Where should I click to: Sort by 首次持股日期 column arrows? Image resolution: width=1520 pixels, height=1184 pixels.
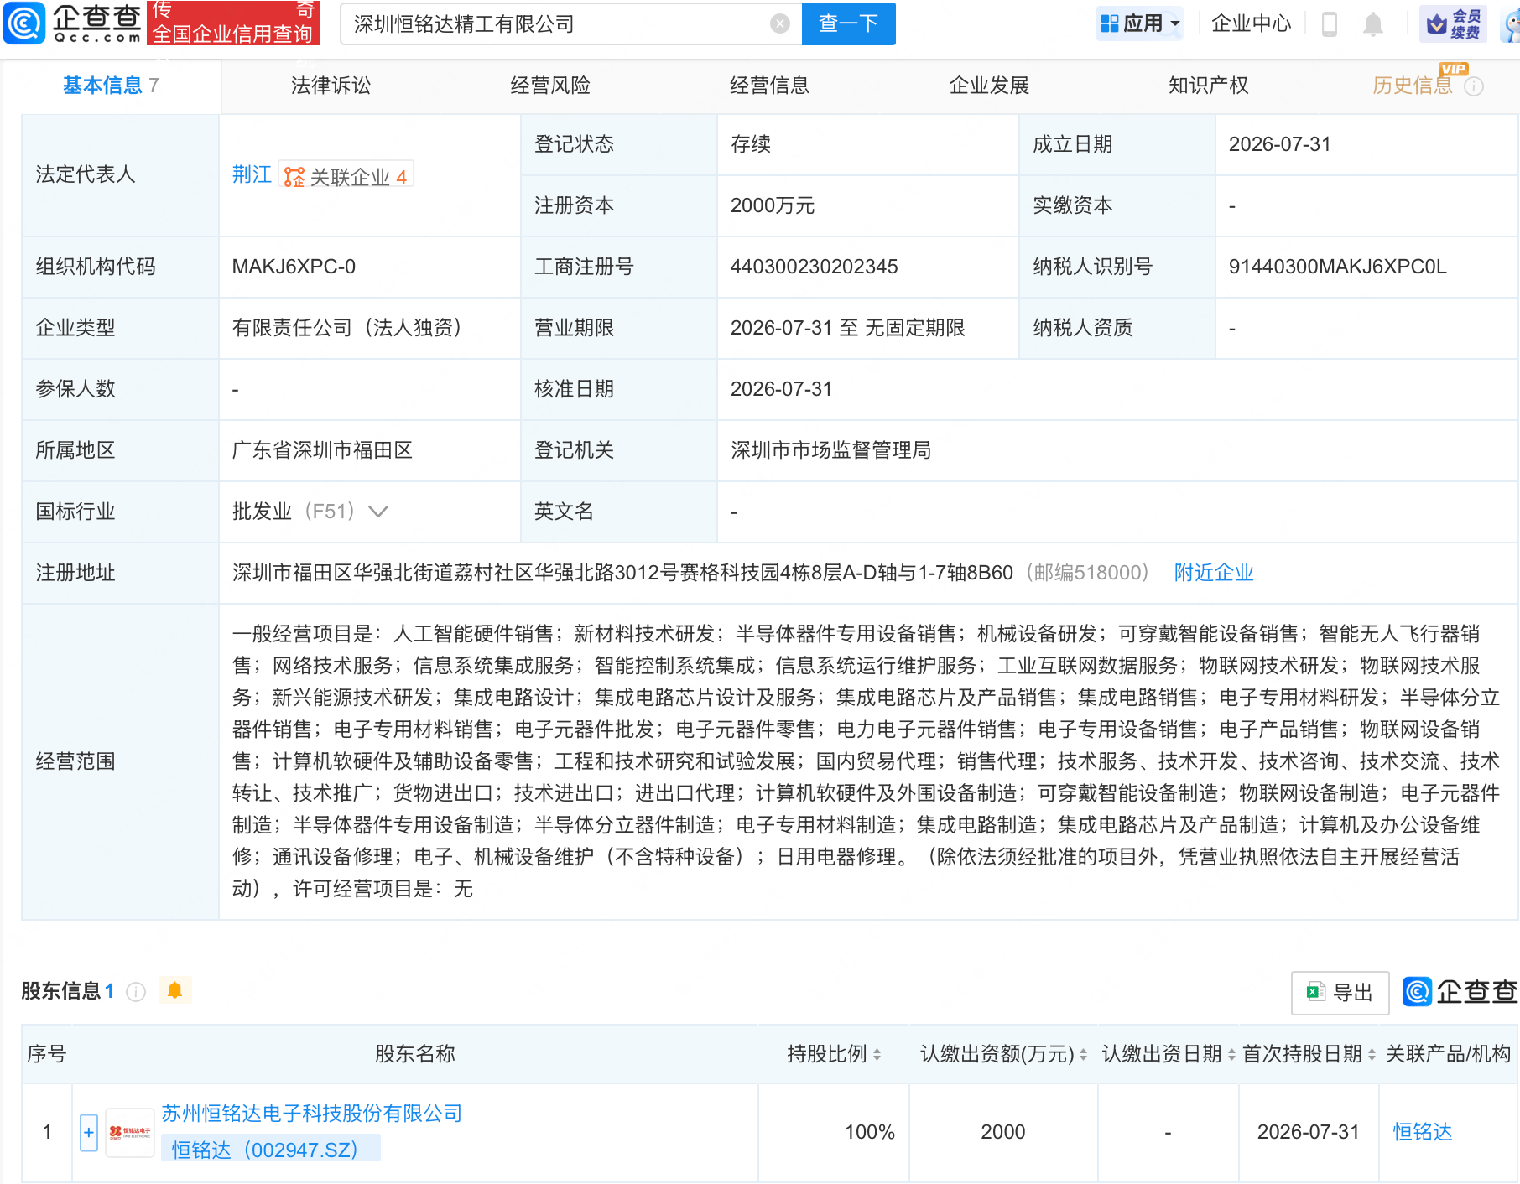point(1372,1055)
